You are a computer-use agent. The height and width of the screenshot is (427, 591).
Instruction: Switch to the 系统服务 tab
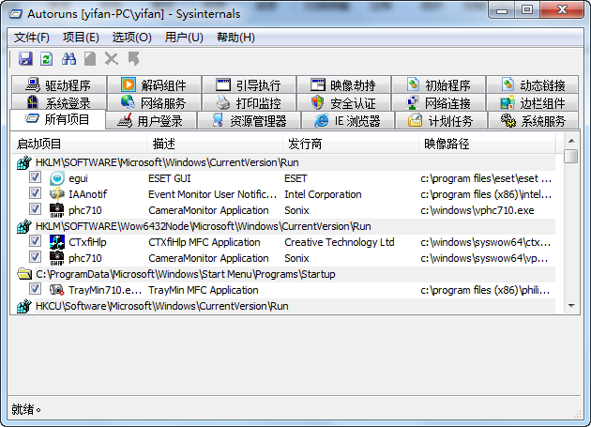point(533,121)
